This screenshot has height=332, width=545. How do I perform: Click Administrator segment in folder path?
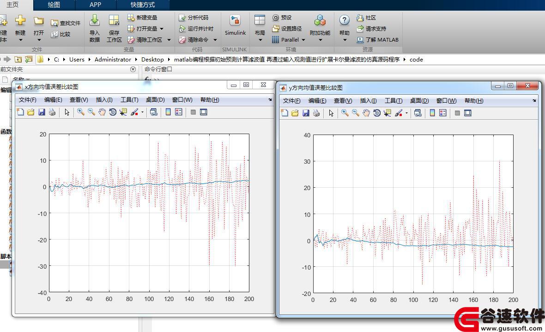[113, 60]
